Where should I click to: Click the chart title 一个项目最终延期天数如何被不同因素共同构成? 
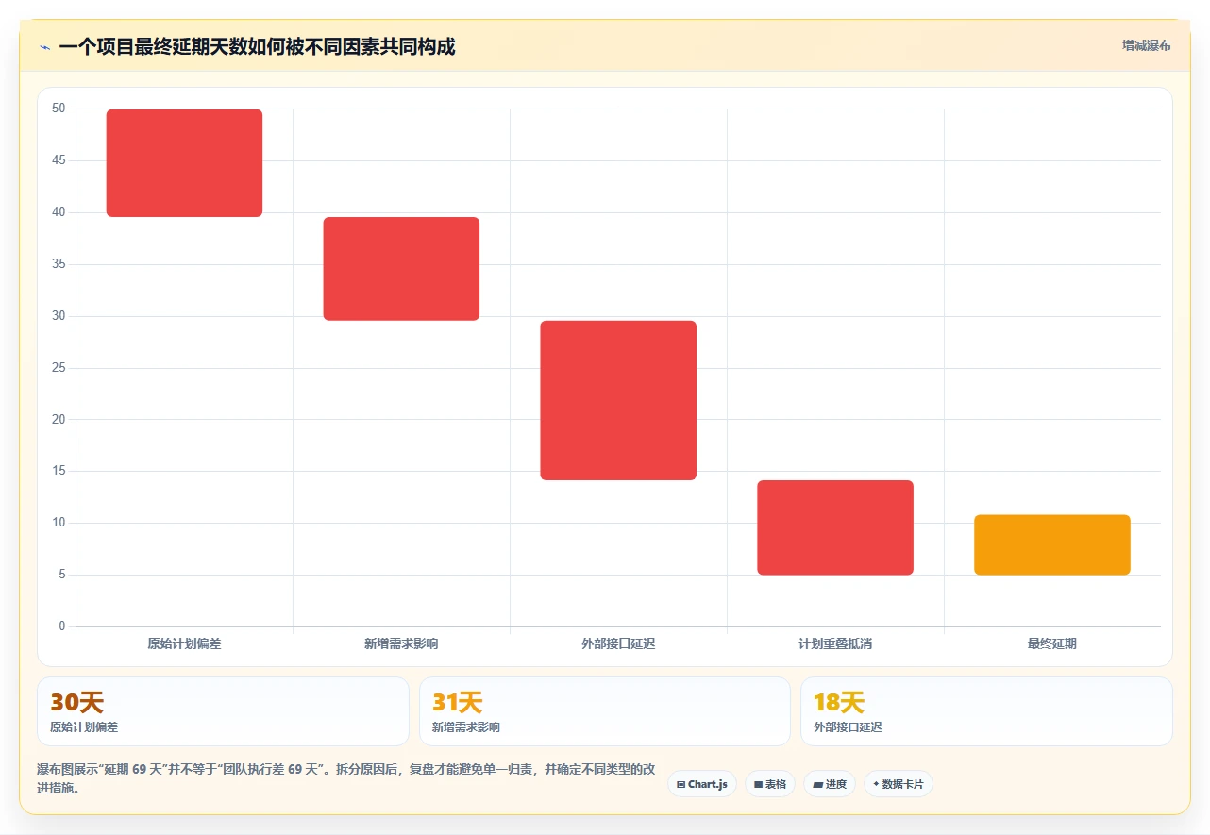[257, 46]
